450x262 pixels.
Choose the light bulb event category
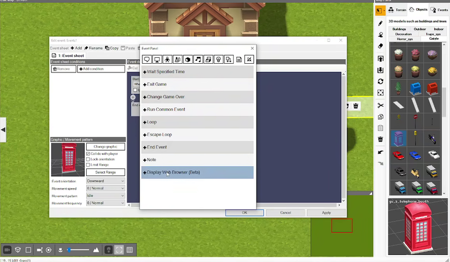coord(219,59)
